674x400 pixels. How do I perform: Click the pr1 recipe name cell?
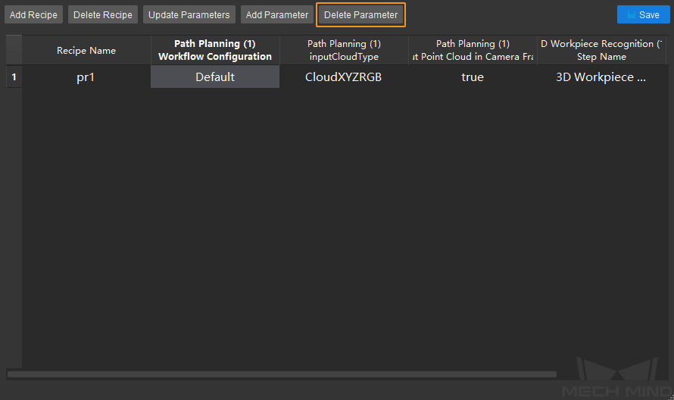click(86, 77)
